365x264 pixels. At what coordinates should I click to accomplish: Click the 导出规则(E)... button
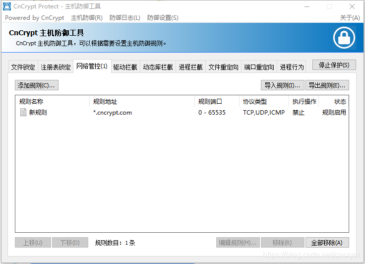coord(327,85)
